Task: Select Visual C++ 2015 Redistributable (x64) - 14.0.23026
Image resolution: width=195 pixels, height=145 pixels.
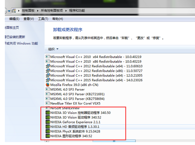Action: click(96, 80)
